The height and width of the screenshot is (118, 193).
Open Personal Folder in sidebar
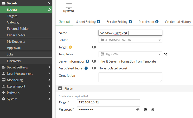tap(18, 29)
